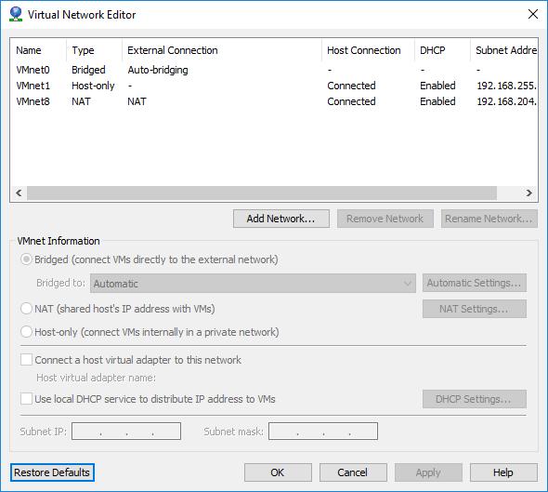Click the horizontal scrollbar thumb
Screen dimensions: 548x492
click(262, 193)
